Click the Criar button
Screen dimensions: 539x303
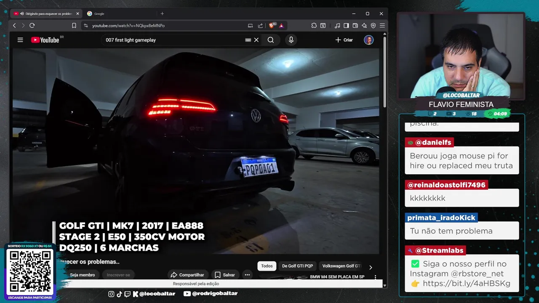[x=344, y=40]
